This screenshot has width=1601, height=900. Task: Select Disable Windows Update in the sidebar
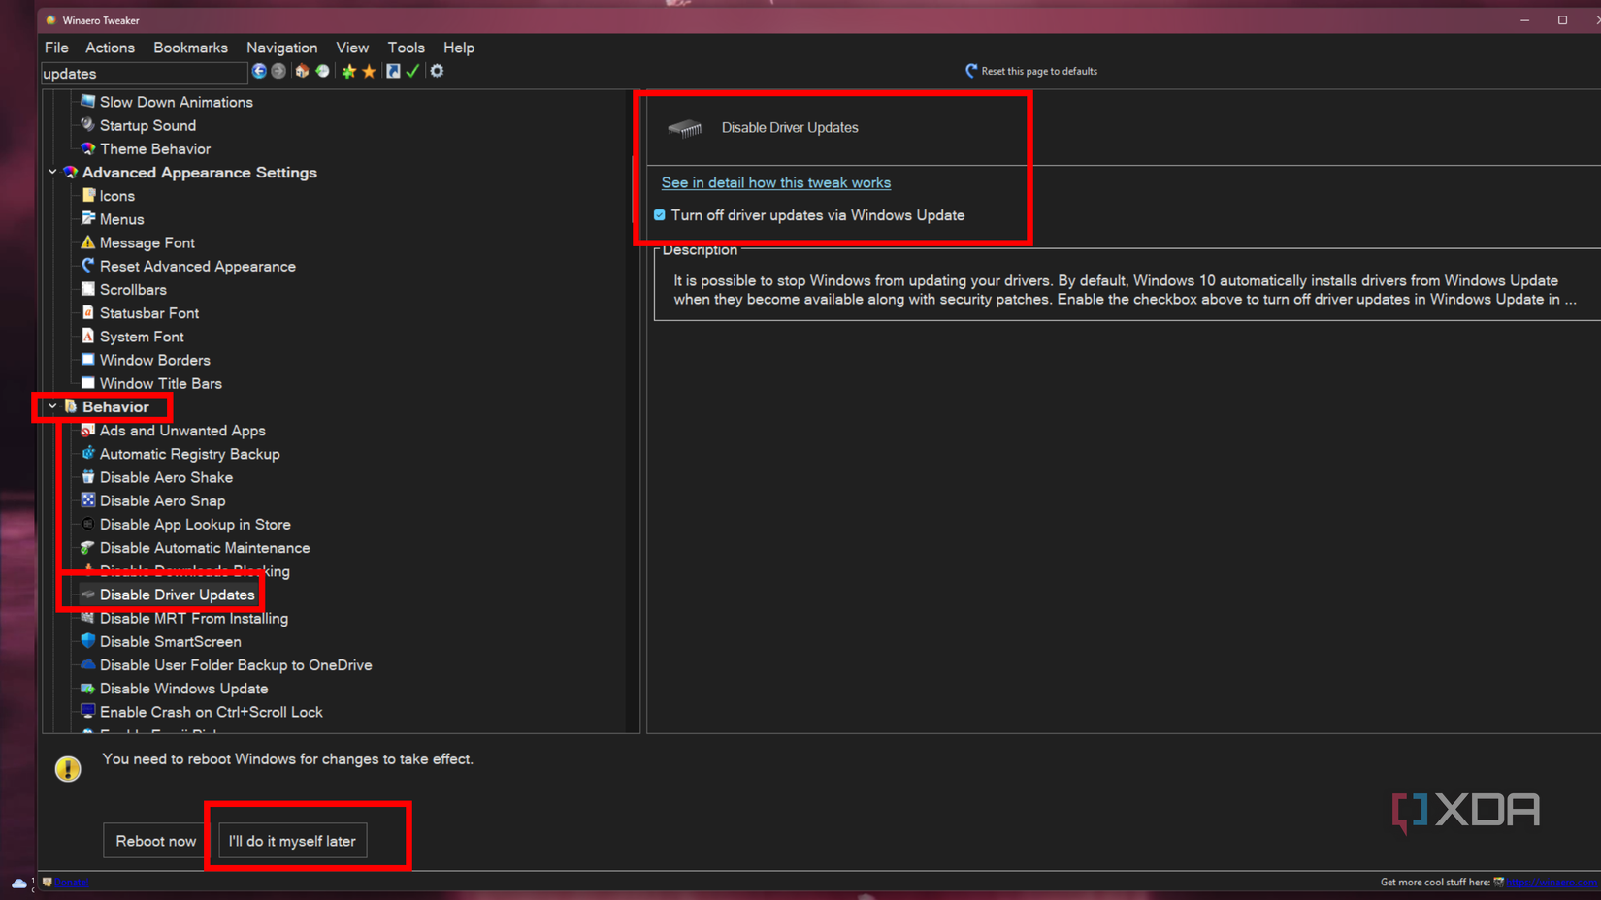tap(183, 688)
